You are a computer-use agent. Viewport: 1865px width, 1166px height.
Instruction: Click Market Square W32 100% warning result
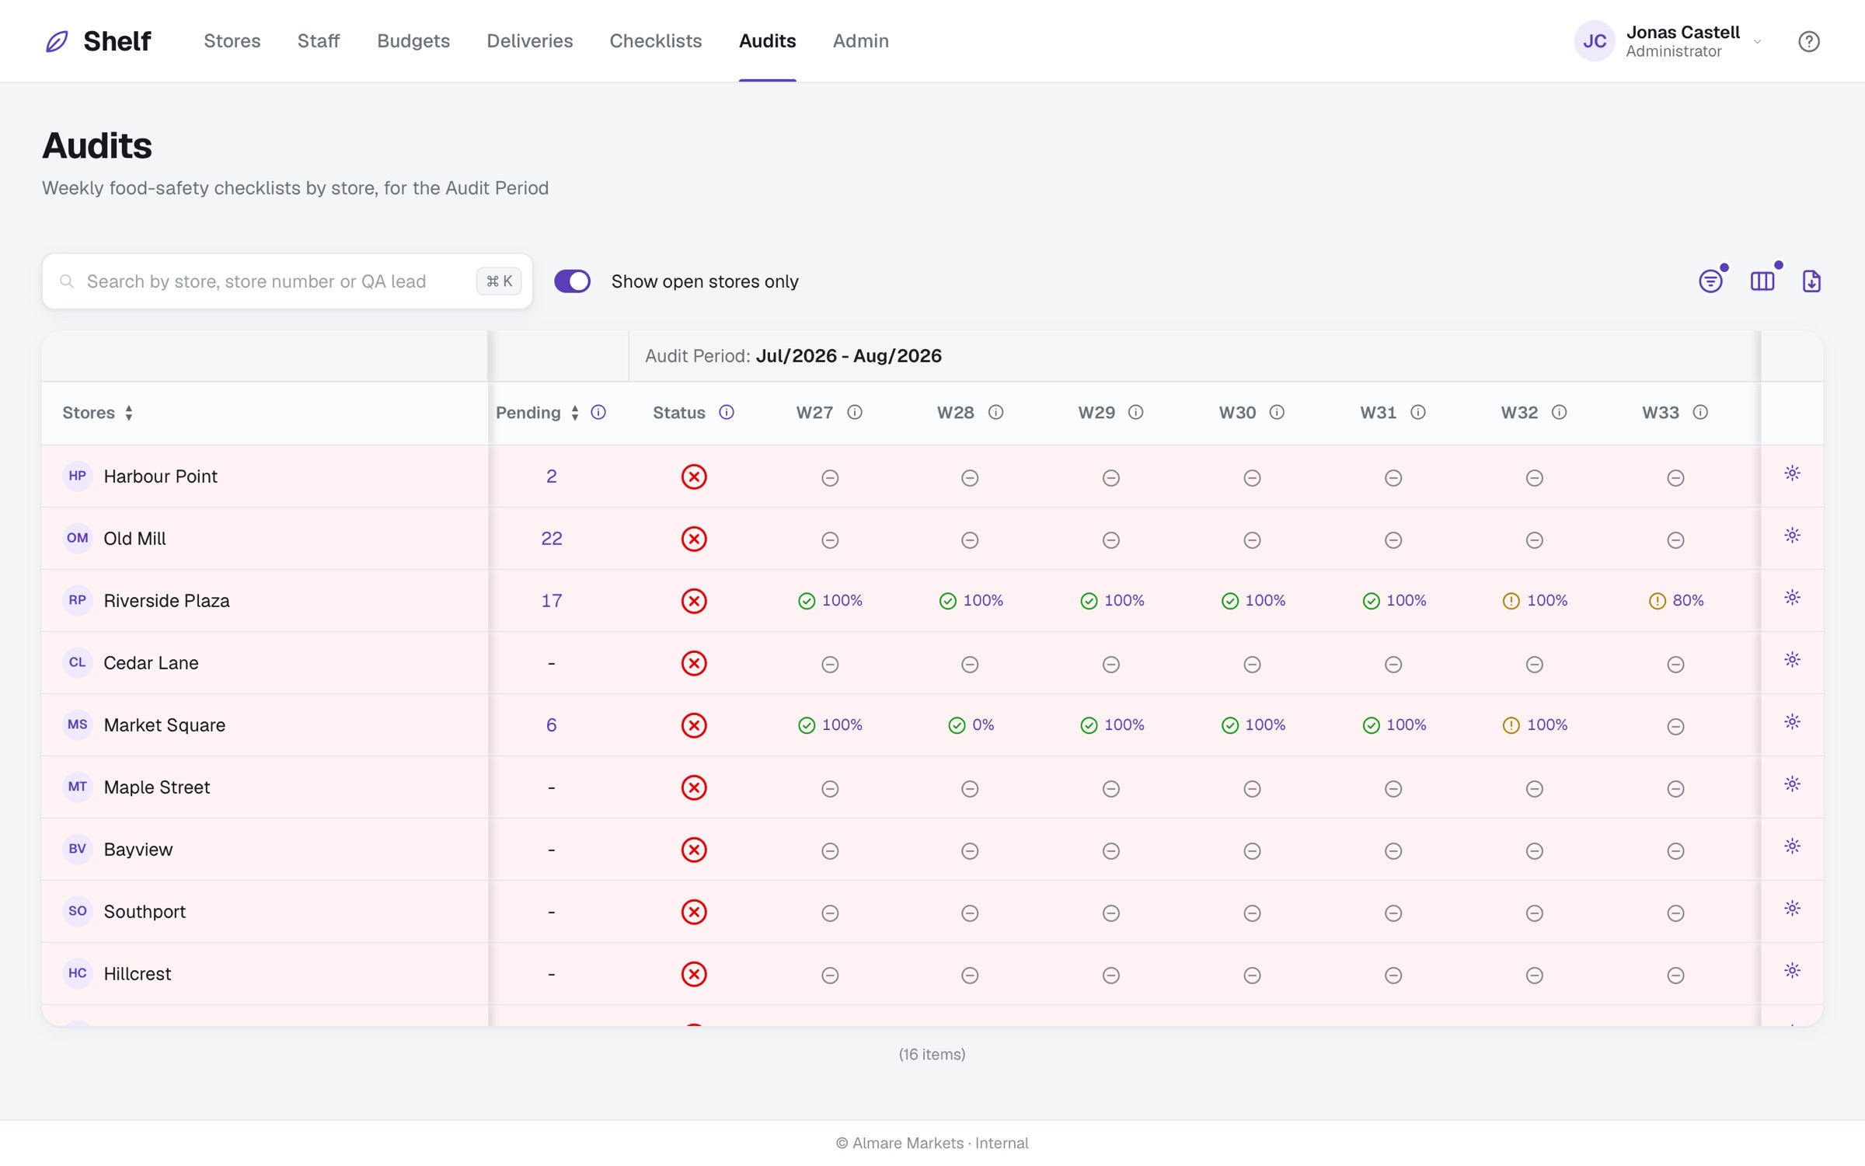(x=1535, y=725)
